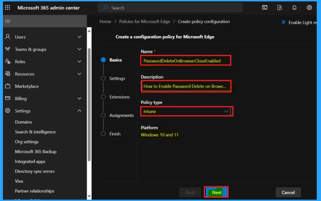Click the Teams & groups people icon
321x201 pixels.
(x=8, y=49)
